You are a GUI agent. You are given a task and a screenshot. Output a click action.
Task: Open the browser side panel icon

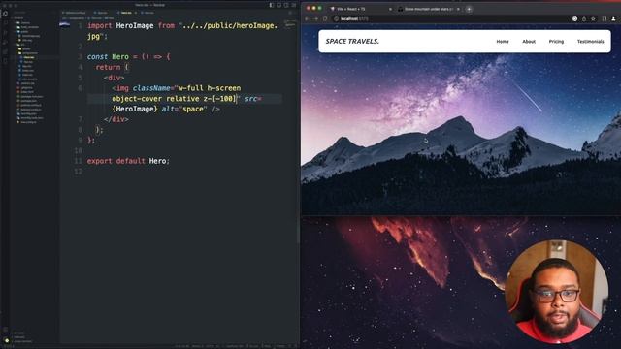pyautogui.click(x=604, y=18)
